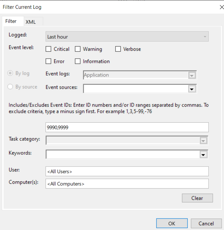Screen dimensions: 224x230
Task: Open the Logged time range dropdown
Action: 127,37
